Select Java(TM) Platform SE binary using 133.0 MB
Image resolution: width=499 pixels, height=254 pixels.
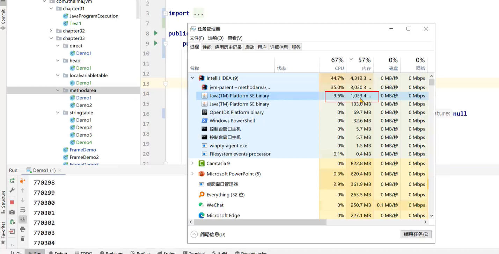click(x=308, y=104)
